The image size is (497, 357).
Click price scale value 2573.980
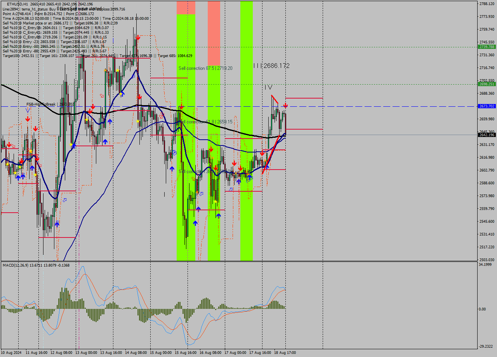[487, 196]
